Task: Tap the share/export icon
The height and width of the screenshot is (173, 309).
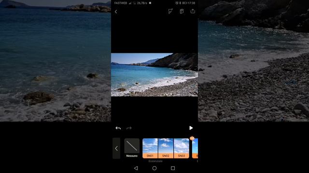Action: pyautogui.click(x=193, y=11)
